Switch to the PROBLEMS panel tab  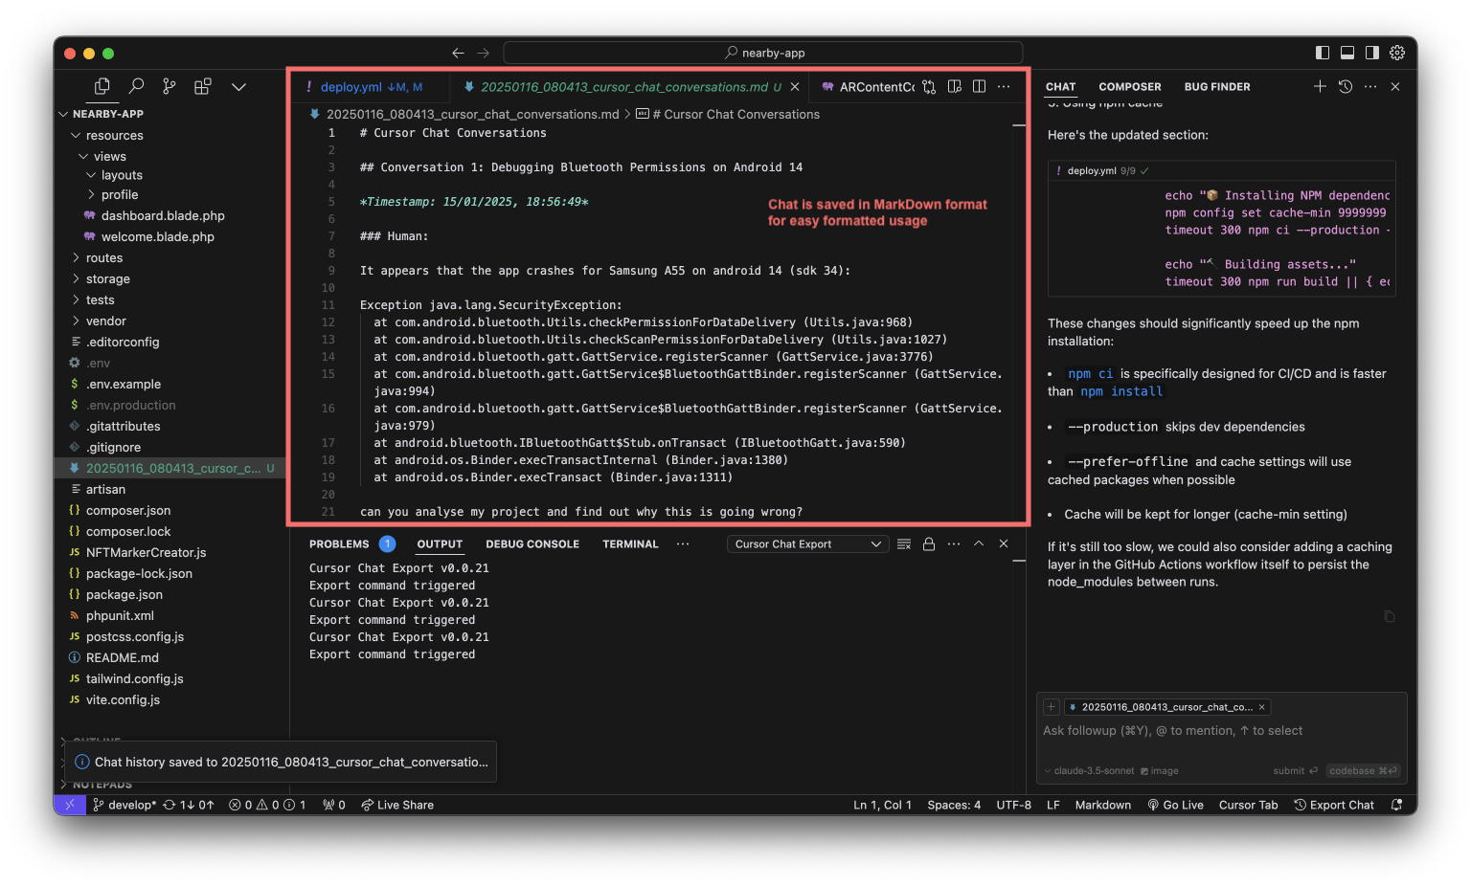click(x=339, y=544)
